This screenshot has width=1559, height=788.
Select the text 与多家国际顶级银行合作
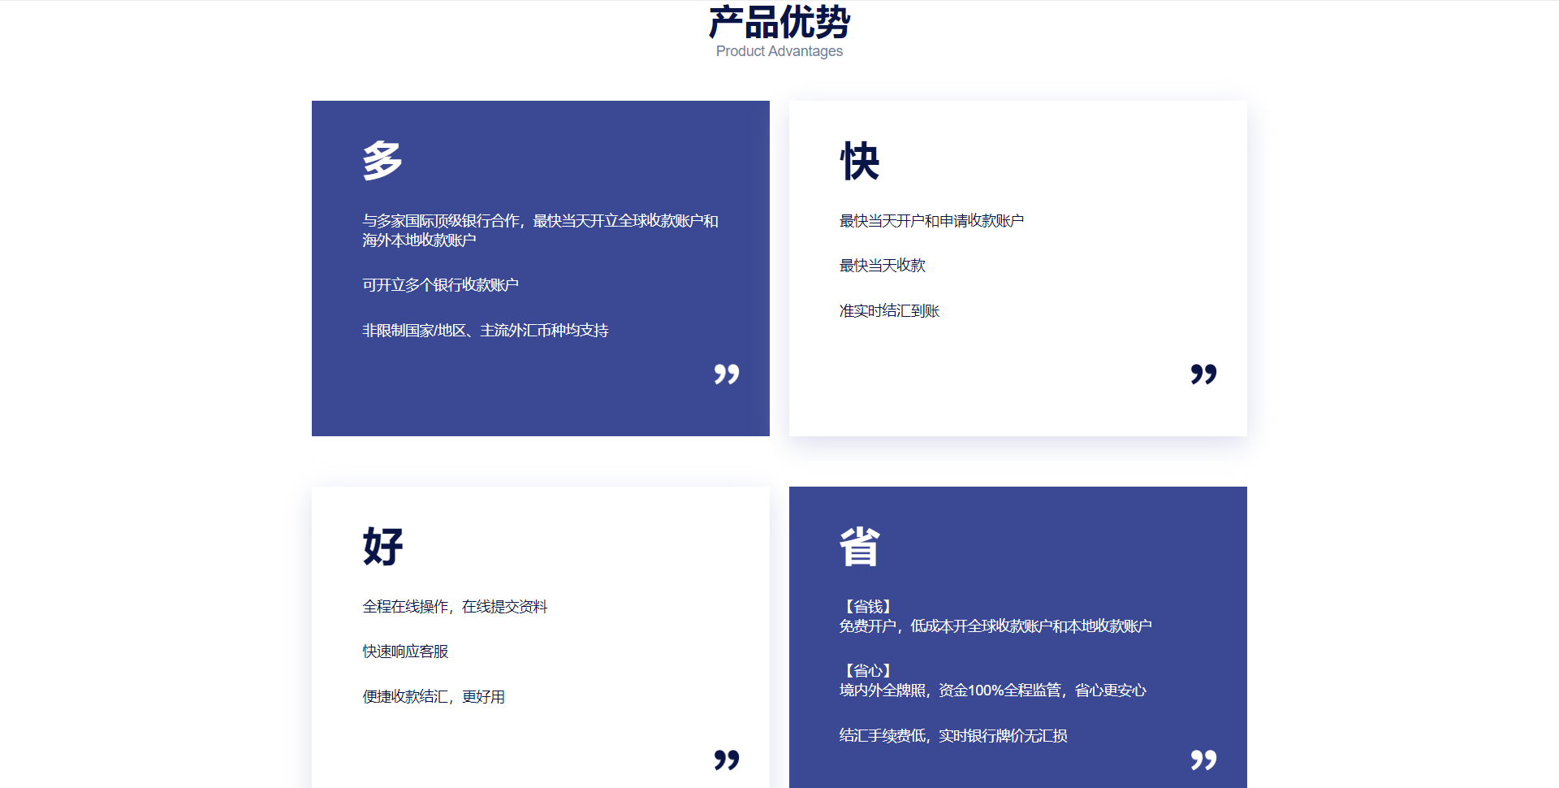pos(441,221)
